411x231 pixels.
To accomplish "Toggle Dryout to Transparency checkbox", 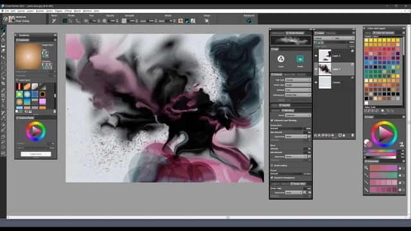I will pos(272,178).
